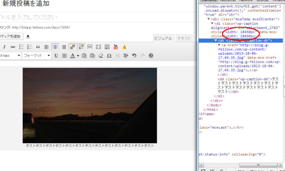The height and width of the screenshot is (171, 285).
Task: Click the YouTube embed icon
Action: (x=115, y=47)
